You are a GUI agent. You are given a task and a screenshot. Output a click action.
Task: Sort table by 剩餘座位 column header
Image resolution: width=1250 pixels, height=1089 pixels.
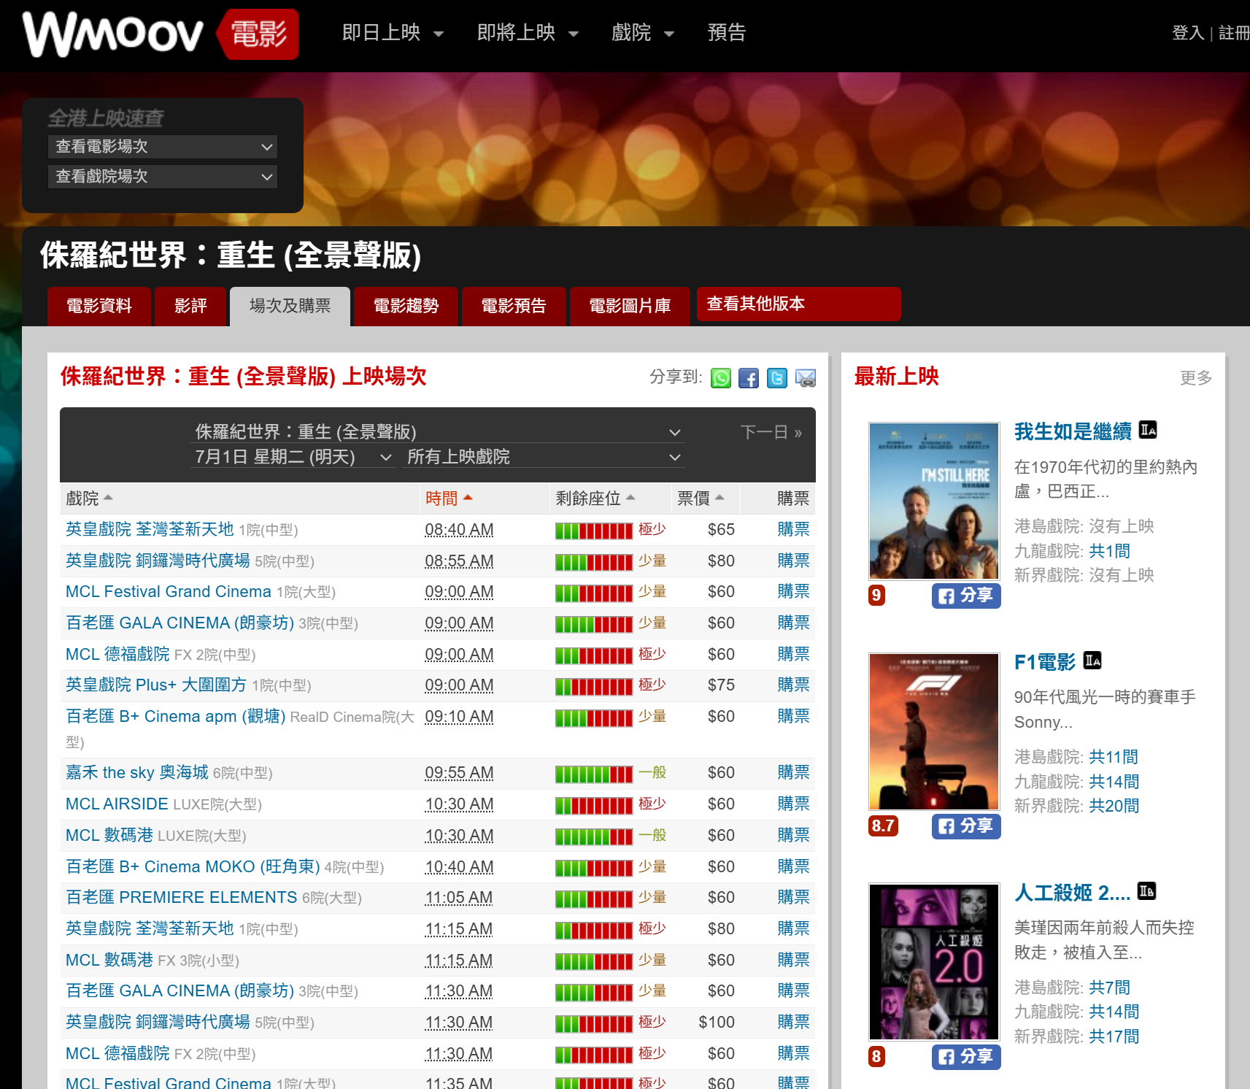[595, 499]
